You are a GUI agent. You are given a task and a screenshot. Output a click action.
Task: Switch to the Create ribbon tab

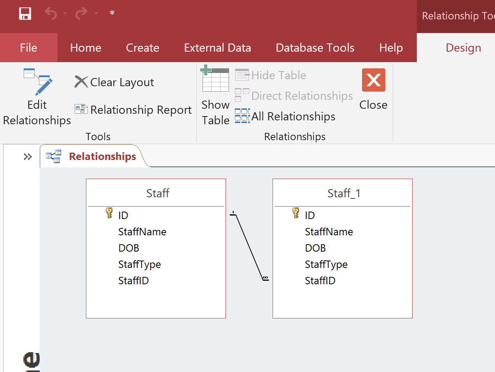[x=142, y=48]
